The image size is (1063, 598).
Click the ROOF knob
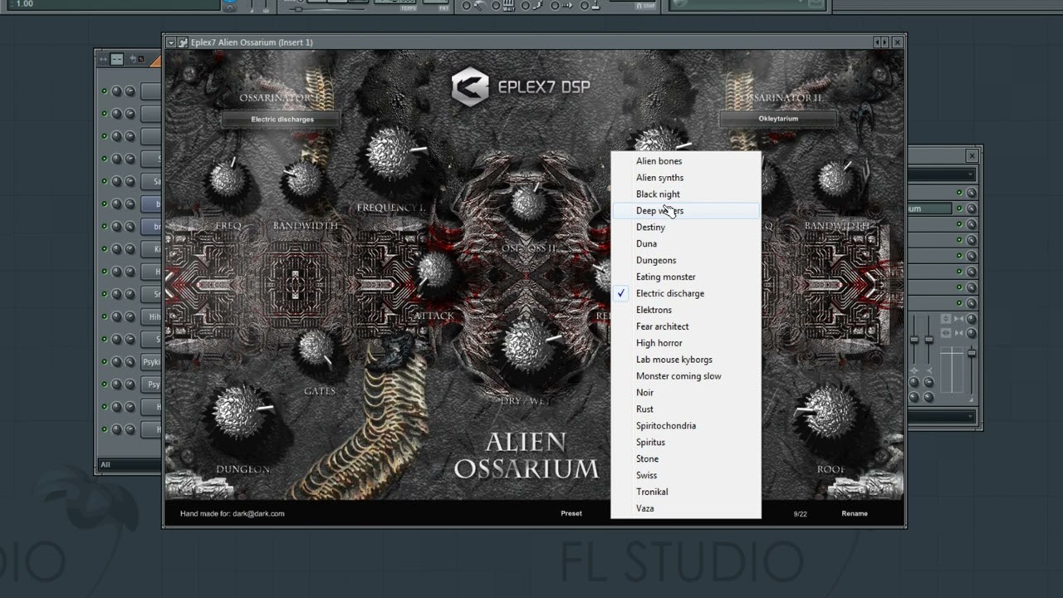[830, 412]
